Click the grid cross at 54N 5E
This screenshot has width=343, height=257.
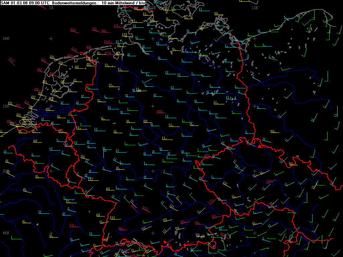click(51, 39)
